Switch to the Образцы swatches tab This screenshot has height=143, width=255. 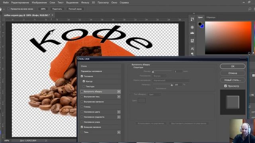211,17
